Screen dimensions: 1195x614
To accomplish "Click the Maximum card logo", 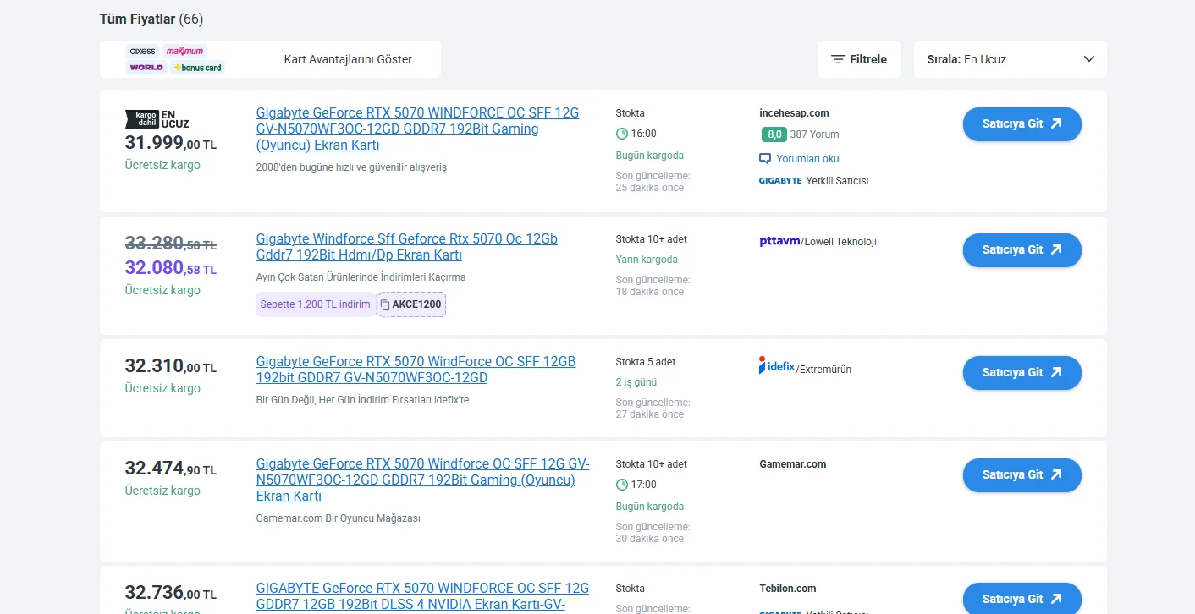I will 184,51.
